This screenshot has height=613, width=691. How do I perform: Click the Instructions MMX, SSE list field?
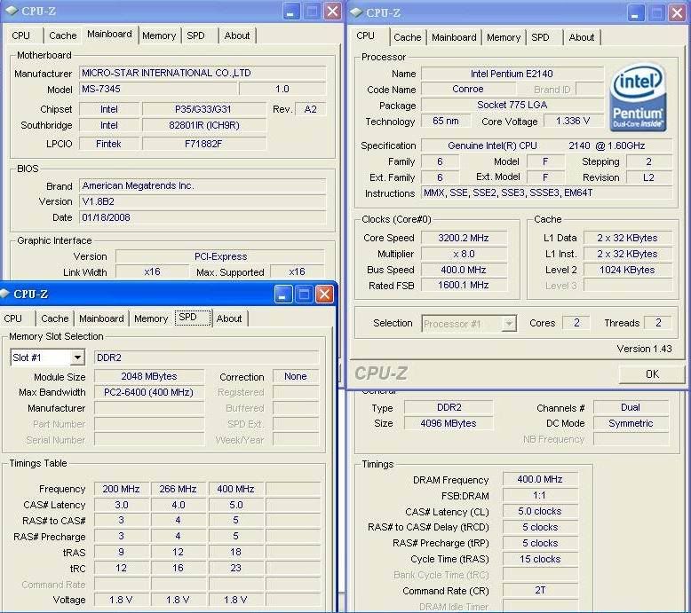pos(546,193)
